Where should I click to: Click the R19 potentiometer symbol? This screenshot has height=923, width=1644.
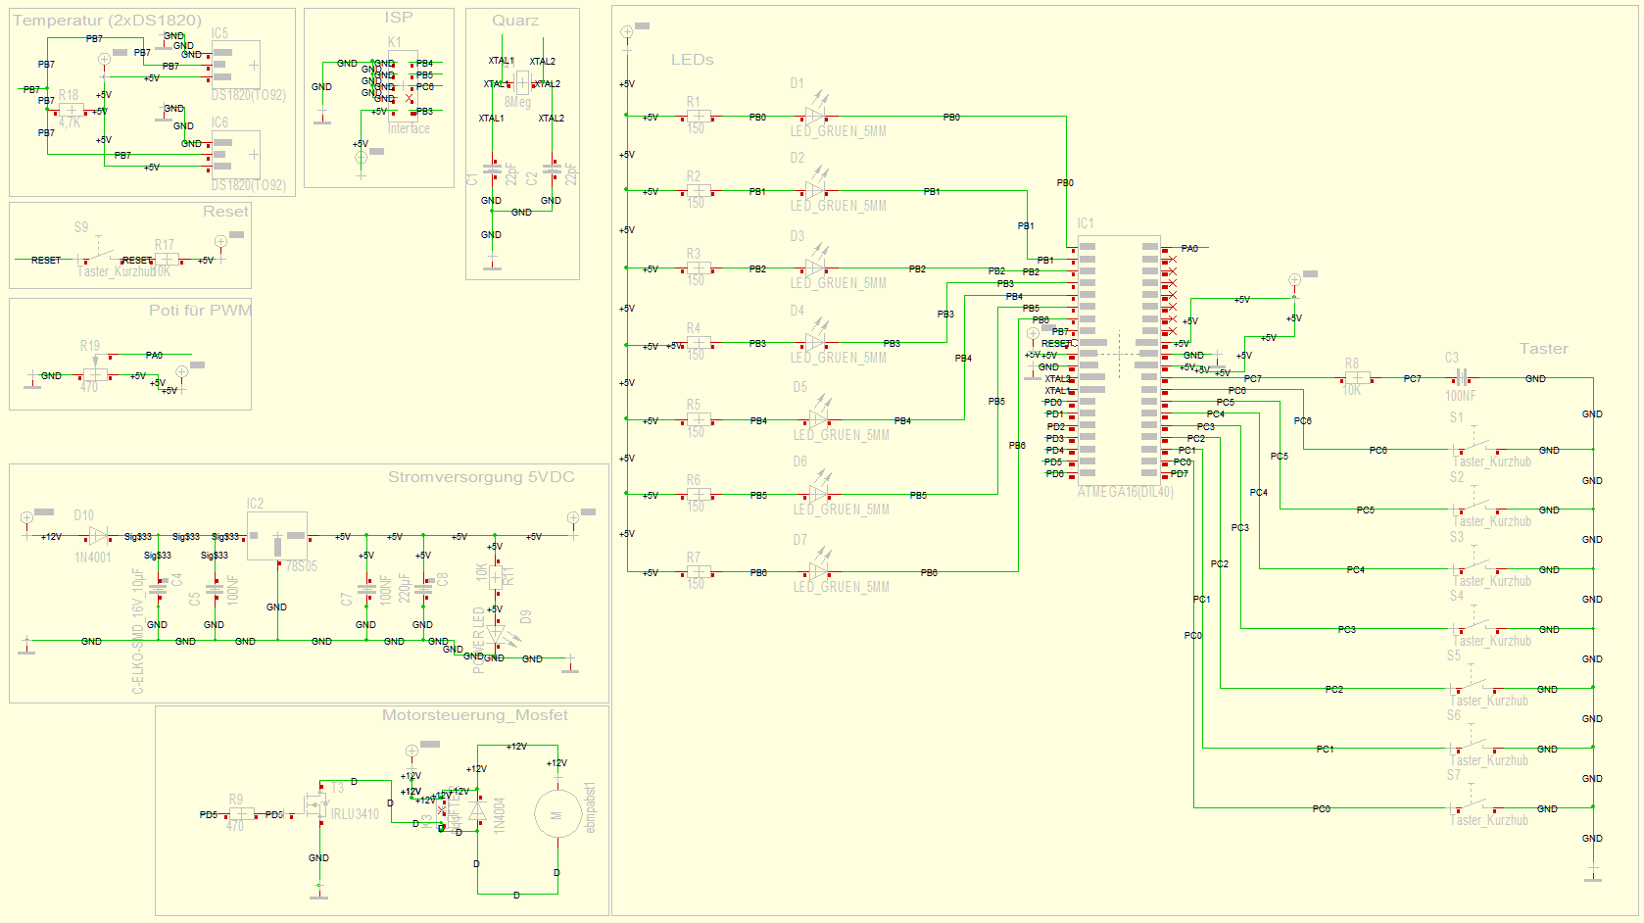95,373
